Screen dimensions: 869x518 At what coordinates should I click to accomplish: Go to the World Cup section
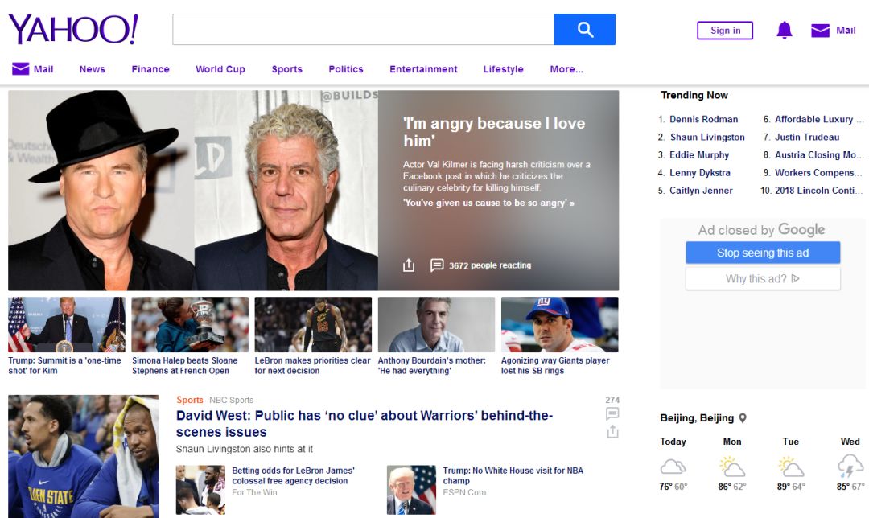click(220, 69)
